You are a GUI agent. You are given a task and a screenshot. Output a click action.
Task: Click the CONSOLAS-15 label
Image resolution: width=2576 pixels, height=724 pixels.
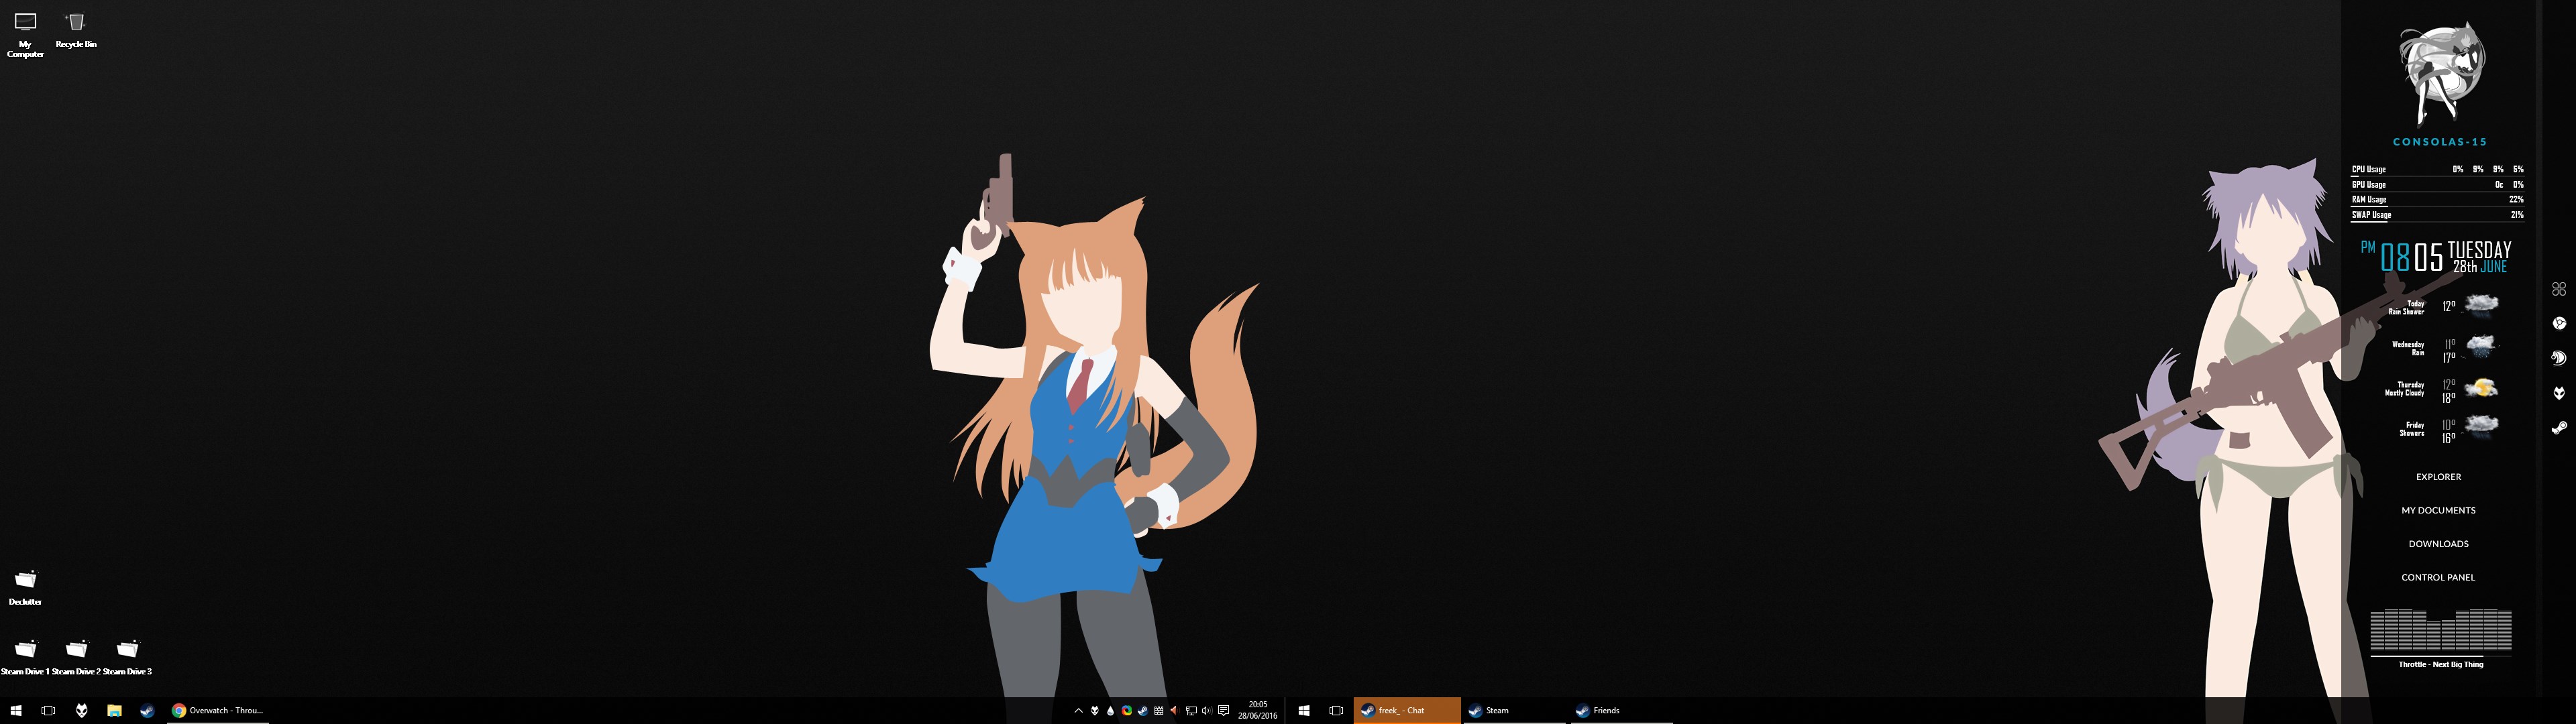point(2439,142)
